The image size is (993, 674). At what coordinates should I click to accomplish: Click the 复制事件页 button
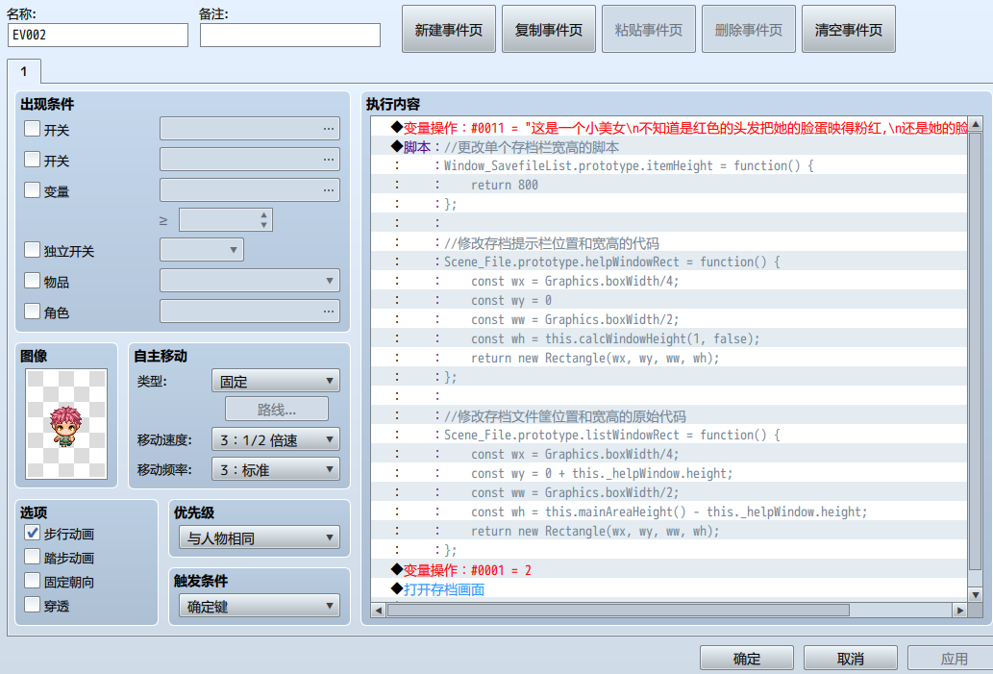tap(549, 29)
